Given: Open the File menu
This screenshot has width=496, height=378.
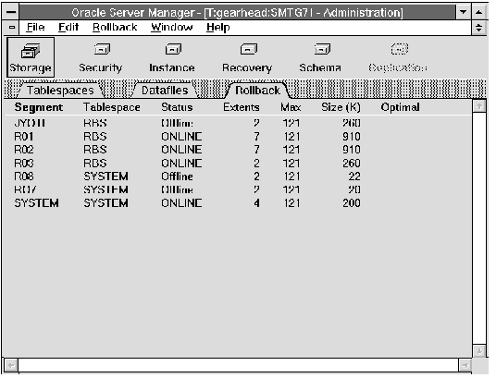Looking at the screenshot, I should tap(35, 28).
